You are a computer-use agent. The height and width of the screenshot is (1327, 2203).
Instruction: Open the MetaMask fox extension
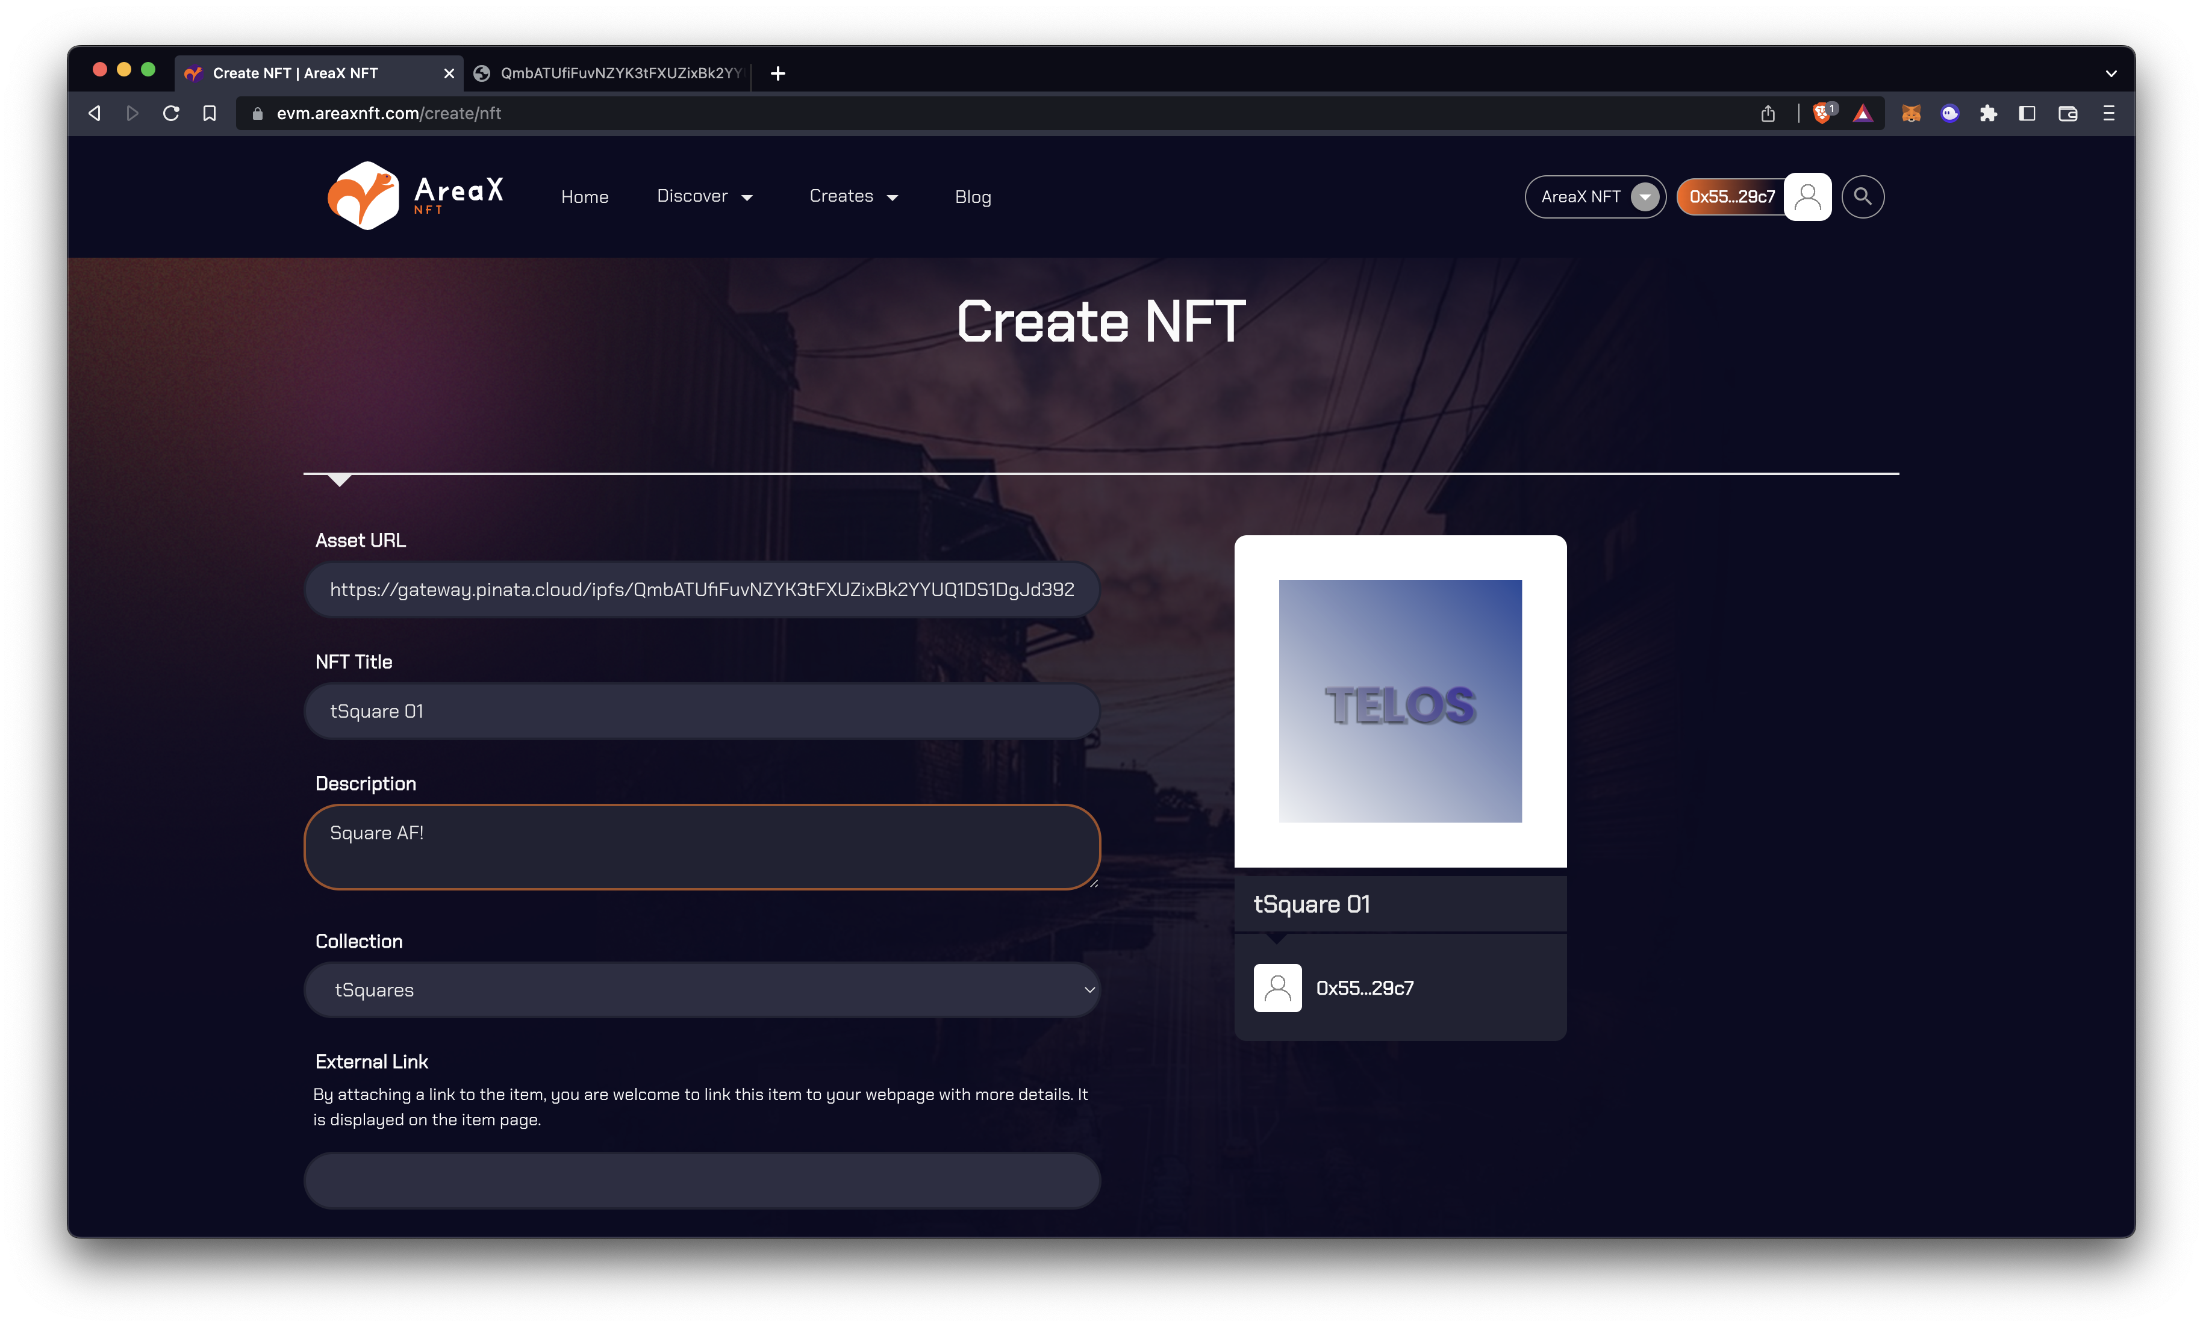tap(1911, 113)
